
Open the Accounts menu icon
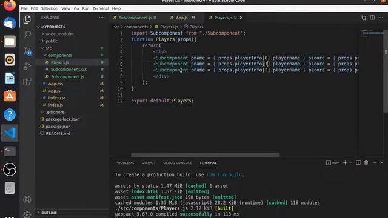click(27, 199)
